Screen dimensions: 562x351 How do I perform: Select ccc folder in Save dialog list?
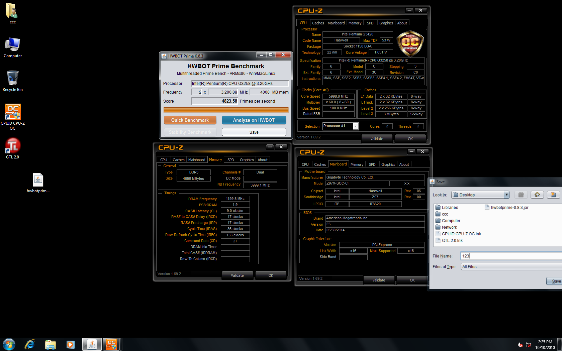(442, 214)
